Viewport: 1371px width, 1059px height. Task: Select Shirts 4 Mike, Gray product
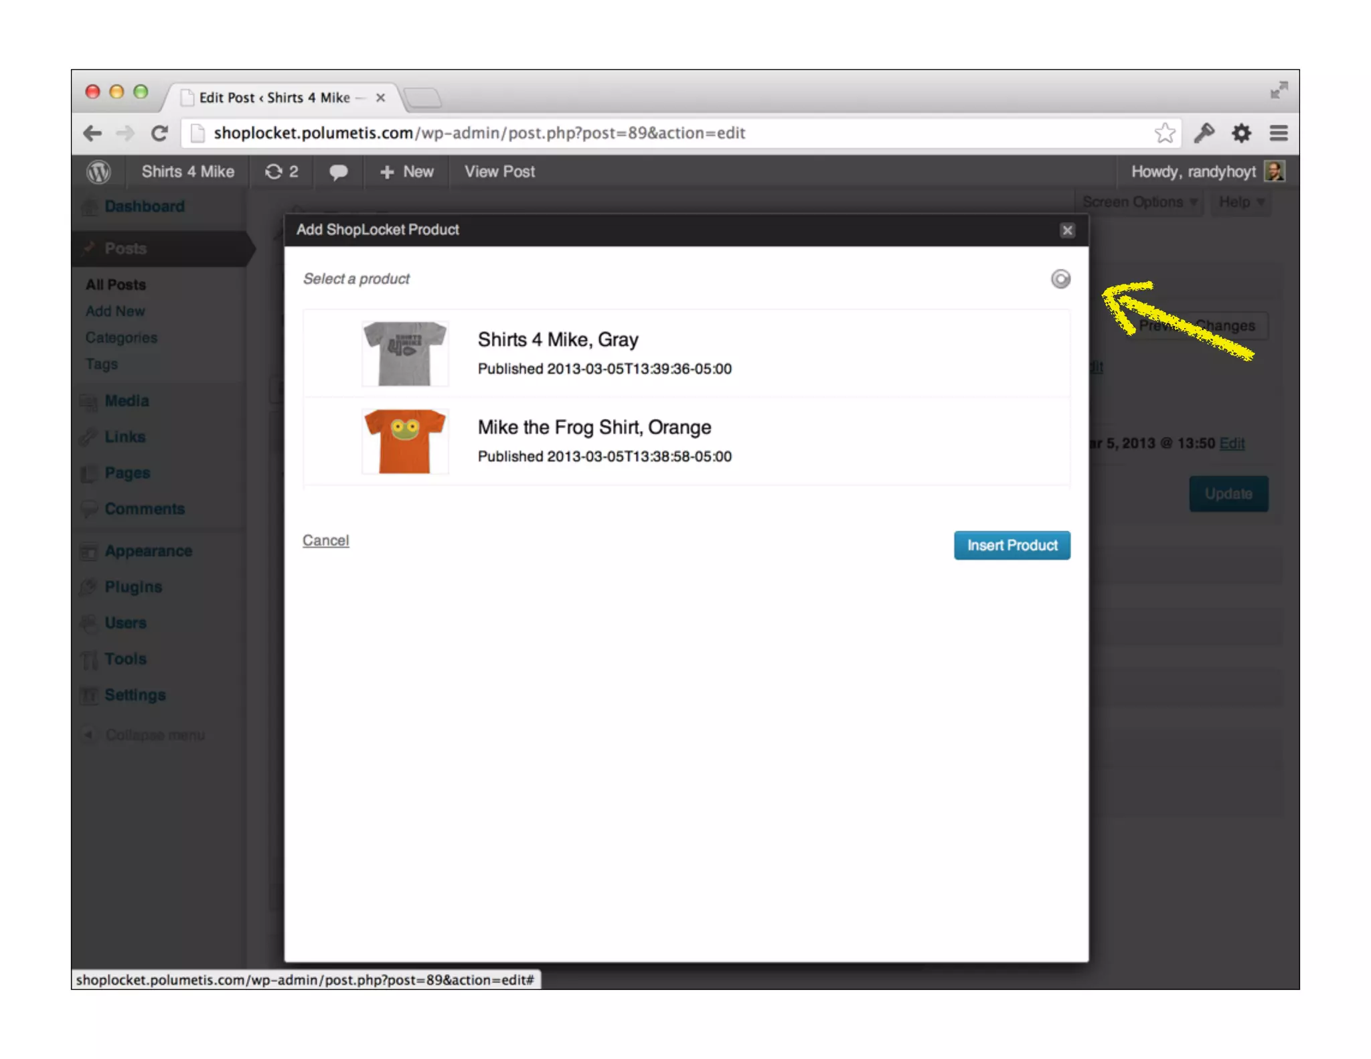point(557,340)
